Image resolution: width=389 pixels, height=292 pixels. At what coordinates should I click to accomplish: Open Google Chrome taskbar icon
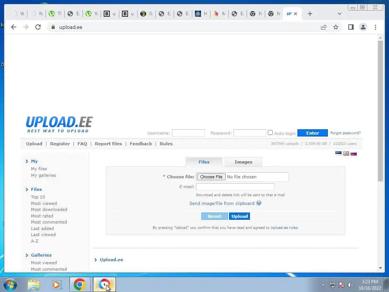[x=79, y=284]
